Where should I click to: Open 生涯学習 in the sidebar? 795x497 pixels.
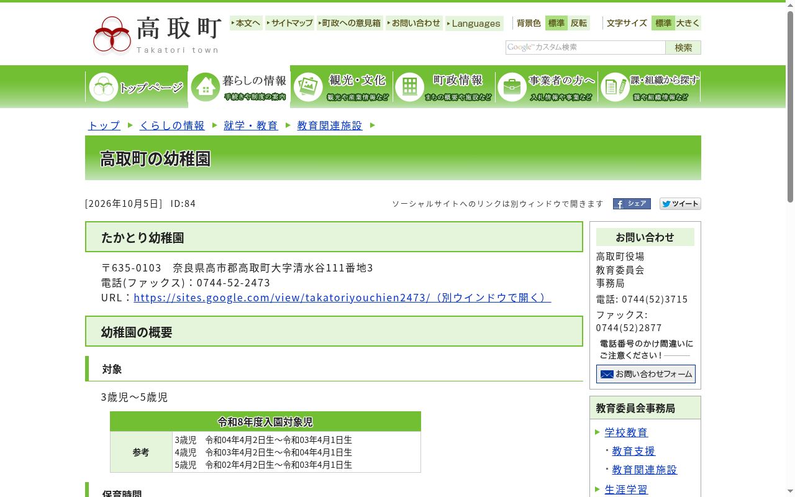pyautogui.click(x=626, y=490)
